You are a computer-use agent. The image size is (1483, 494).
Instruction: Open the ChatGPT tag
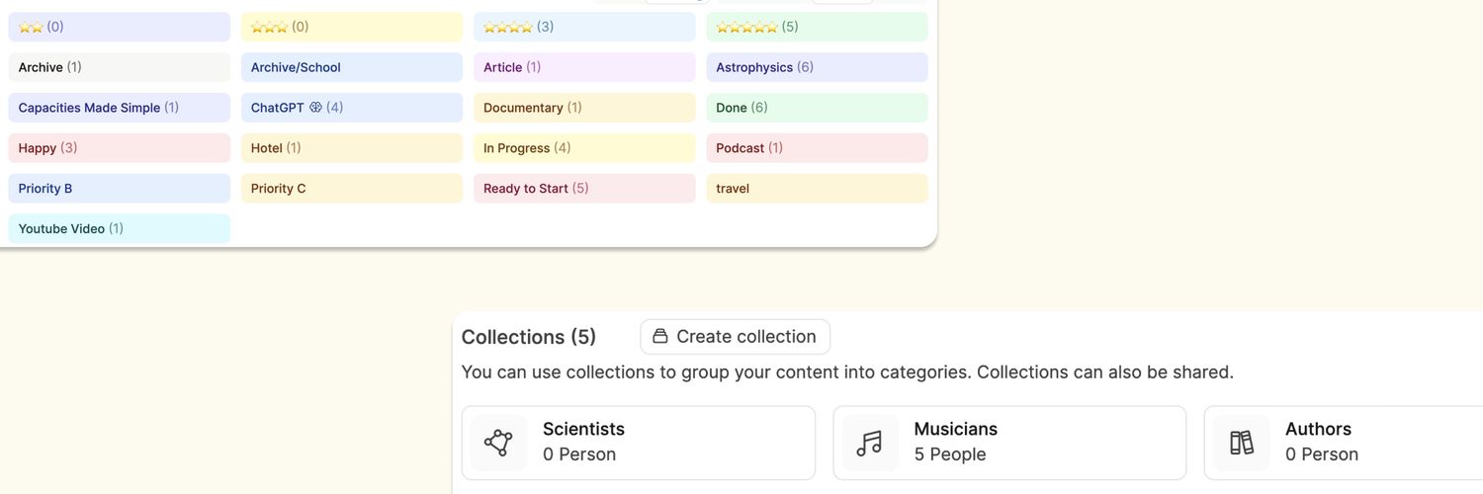pyautogui.click(x=351, y=108)
